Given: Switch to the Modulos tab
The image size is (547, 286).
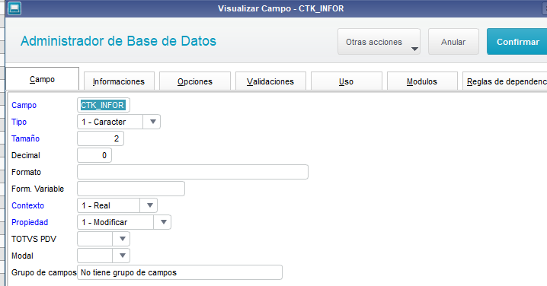Looking at the screenshot, I should click(422, 81).
